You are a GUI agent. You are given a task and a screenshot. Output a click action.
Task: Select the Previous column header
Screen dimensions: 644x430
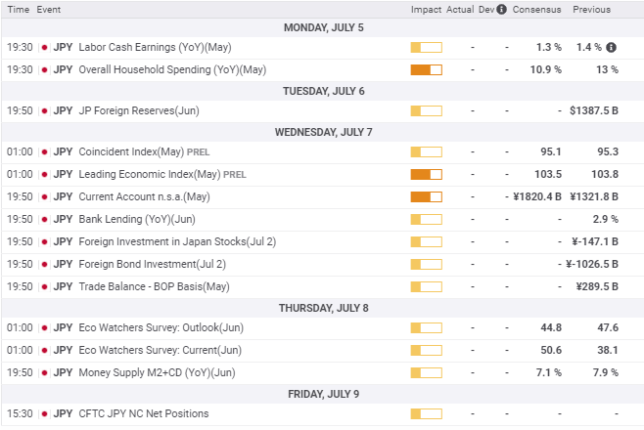point(591,10)
